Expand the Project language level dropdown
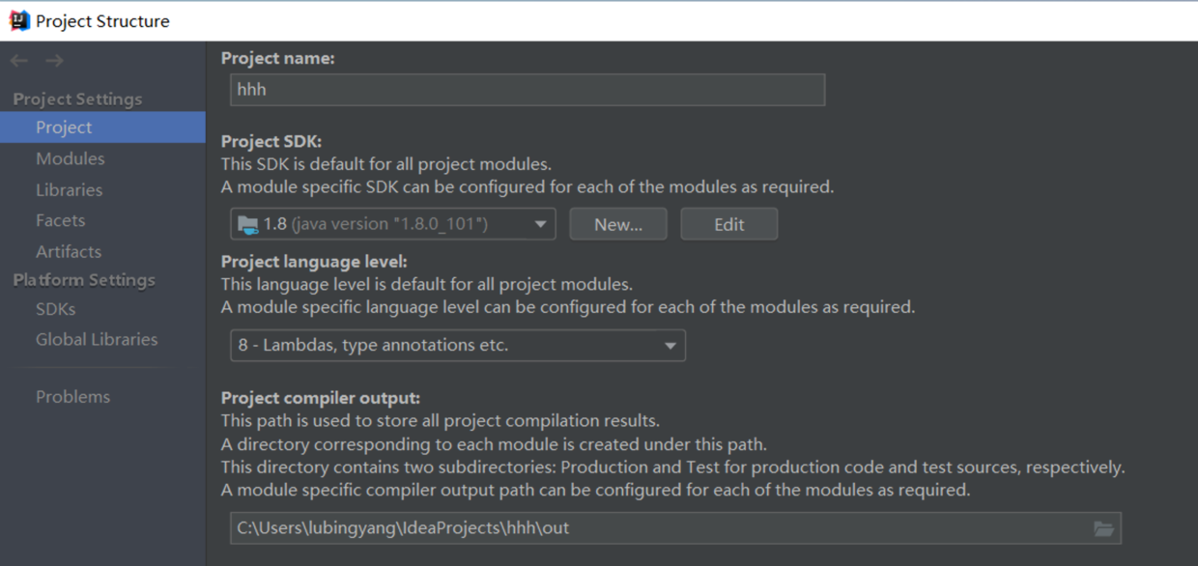The width and height of the screenshot is (1198, 566). (457, 345)
